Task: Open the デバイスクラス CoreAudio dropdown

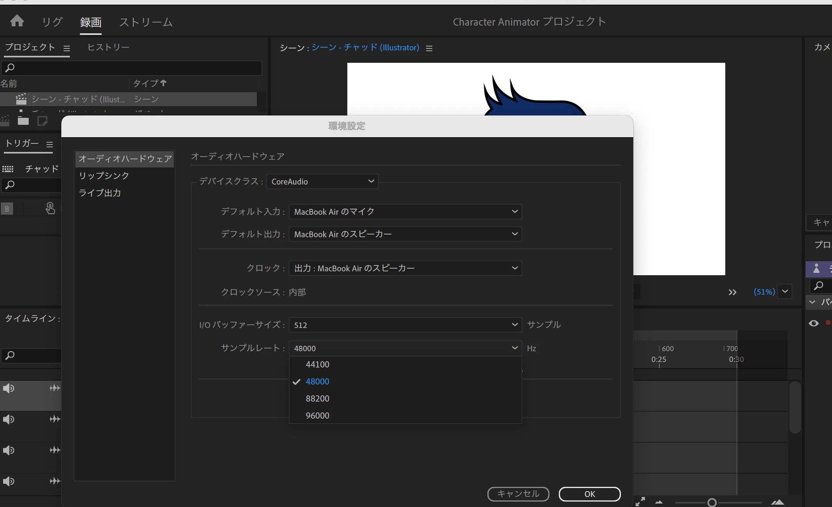Action: coord(322,181)
